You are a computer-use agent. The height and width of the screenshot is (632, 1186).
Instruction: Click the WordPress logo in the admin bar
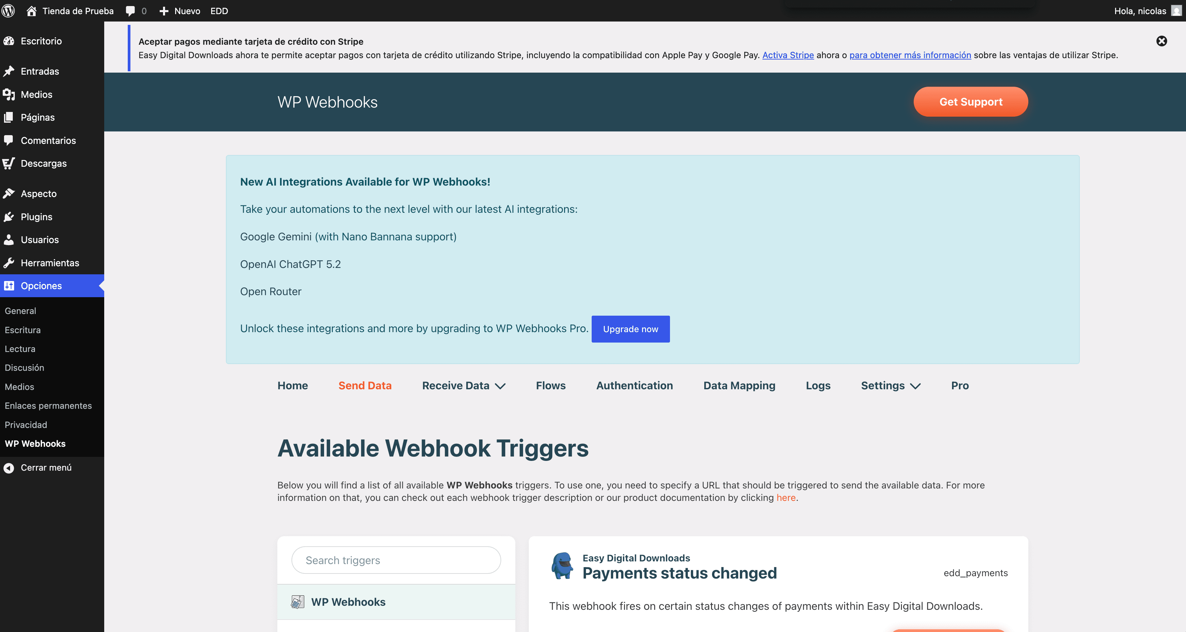(8, 10)
